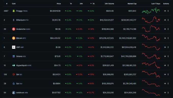Click the Solana 24h volume $1,715,900,647
Viewport: 173px width, 98px height.
(x=107, y=56)
